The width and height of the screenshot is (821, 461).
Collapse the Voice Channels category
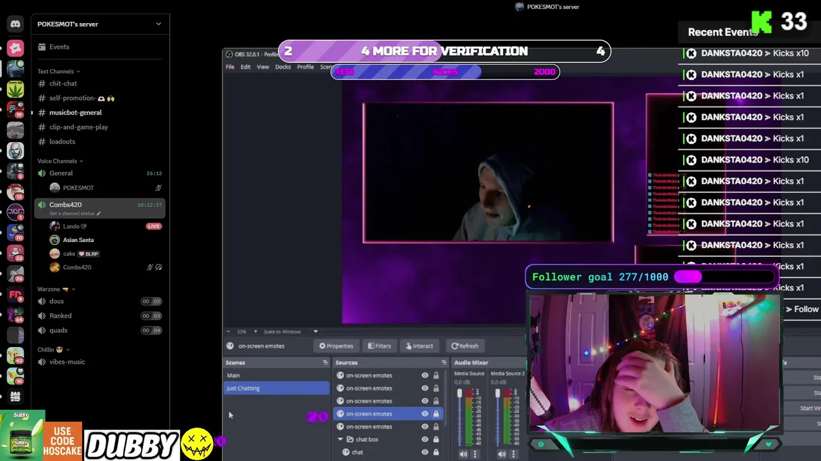60,161
